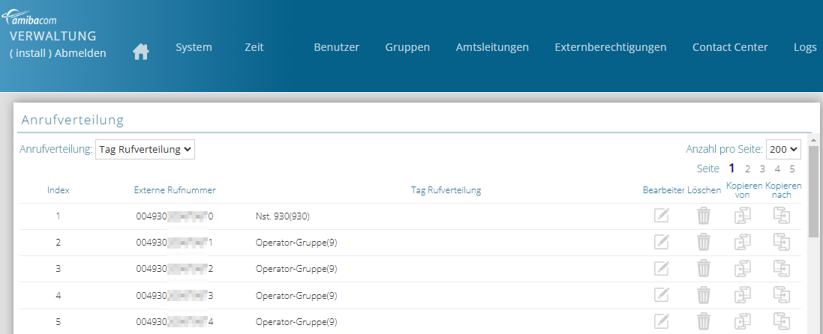
Task: Click 'Kopieren nach' icon in row 1
Action: point(782,216)
